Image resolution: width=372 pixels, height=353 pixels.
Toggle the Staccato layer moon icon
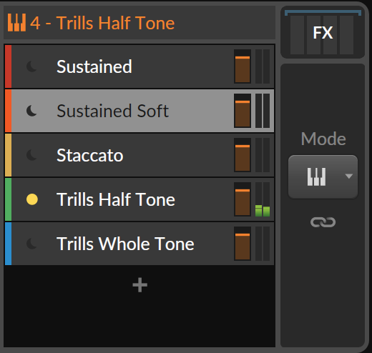click(31, 155)
